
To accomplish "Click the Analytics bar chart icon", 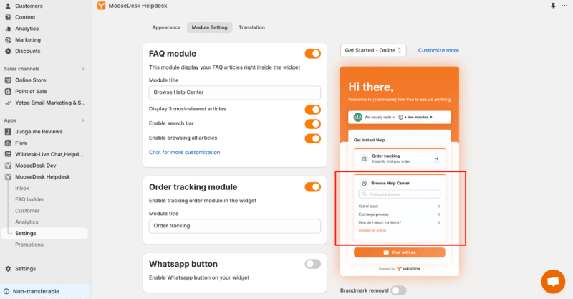I will 8,29.
